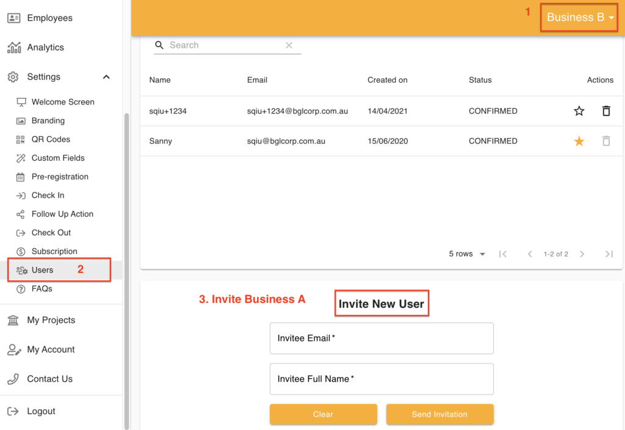Toggle star for sqiu+1234 user
The width and height of the screenshot is (625, 430).
pos(579,111)
